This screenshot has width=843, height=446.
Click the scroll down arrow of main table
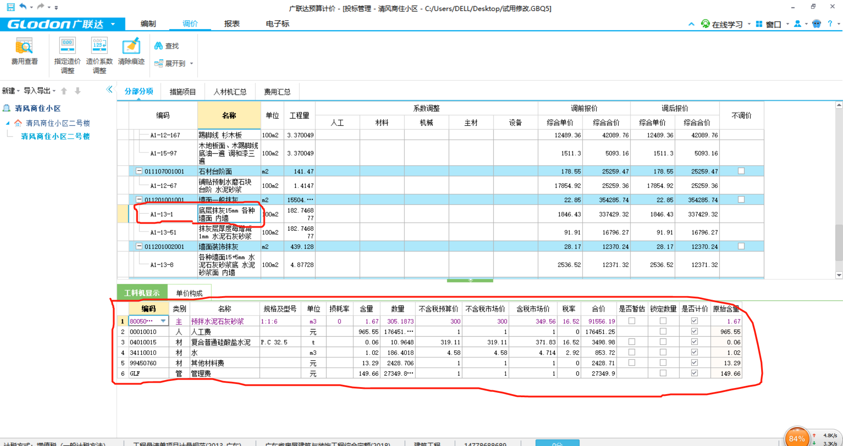pyautogui.click(x=839, y=275)
